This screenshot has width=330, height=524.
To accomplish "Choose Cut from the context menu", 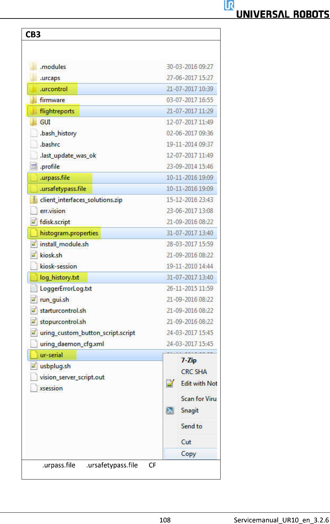I will [186, 442].
